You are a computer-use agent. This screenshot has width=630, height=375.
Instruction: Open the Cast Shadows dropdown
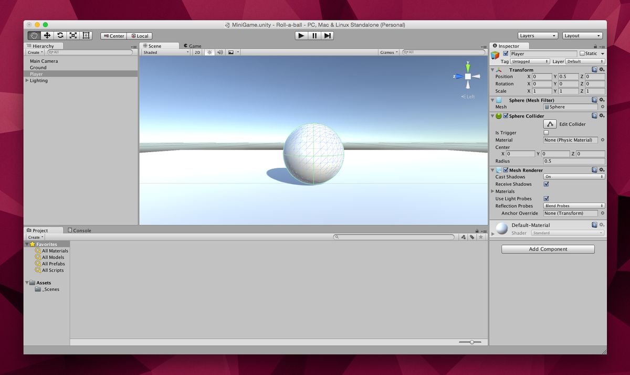574,177
